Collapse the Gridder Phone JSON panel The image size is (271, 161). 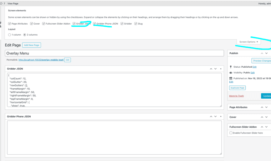pyautogui.click(x=221, y=116)
